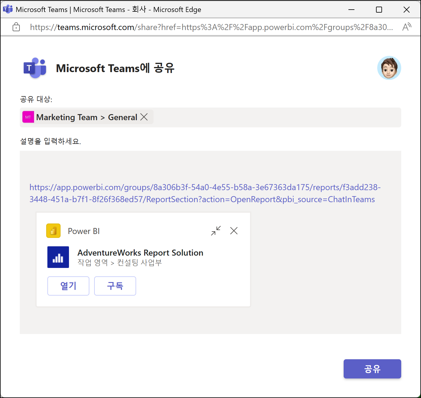Click the AdventureWorks report chart thumbnail

pyautogui.click(x=58, y=257)
